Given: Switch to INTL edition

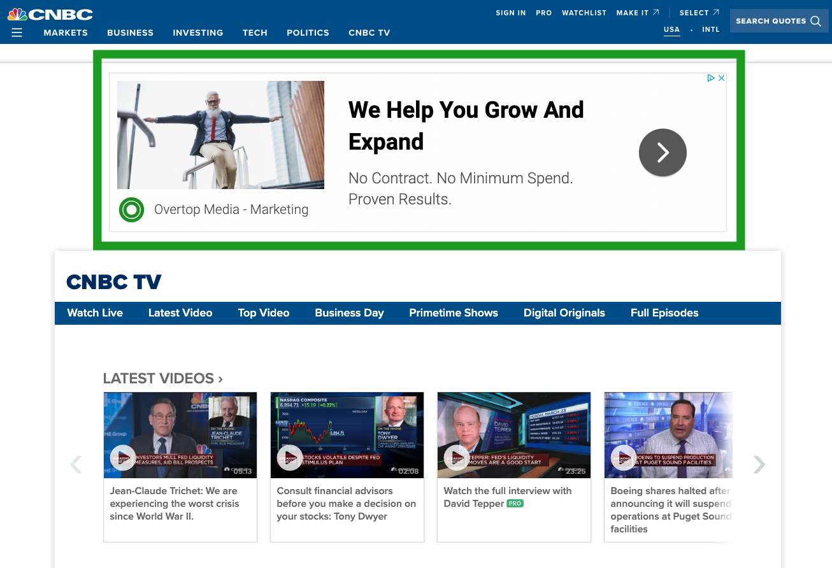Looking at the screenshot, I should [x=711, y=29].
